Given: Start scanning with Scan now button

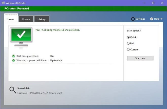Looking at the screenshot, I should click(140, 58).
